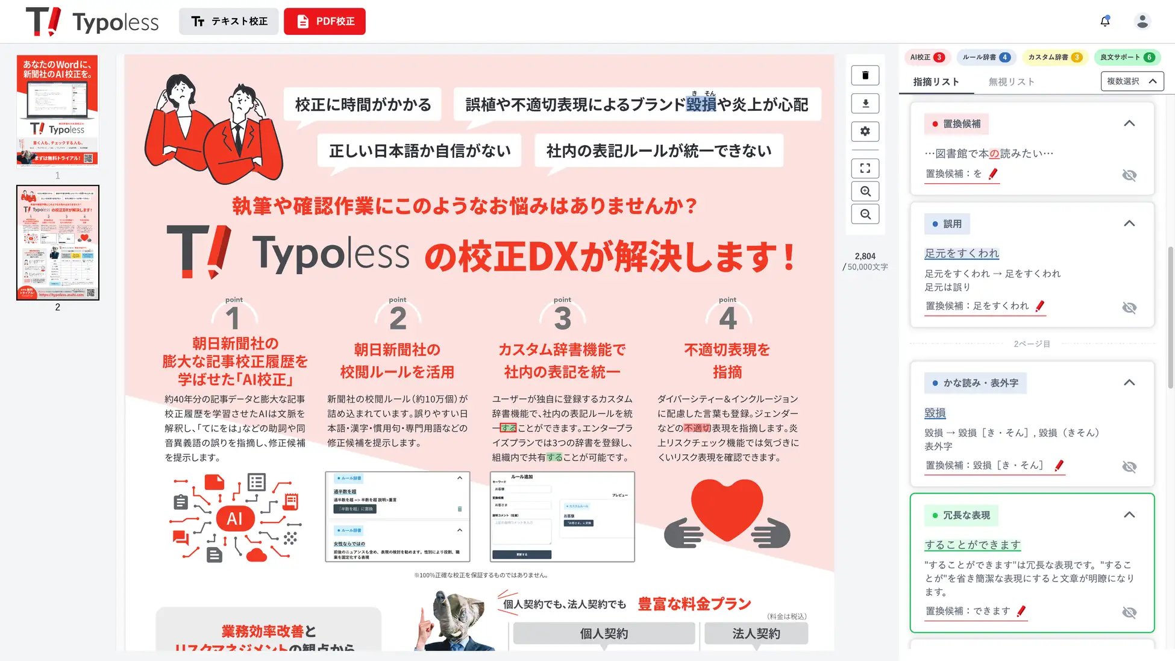Screen dimensions: 1175x661
Task: Collapse the 冗長な表現 card
Action: (1129, 515)
